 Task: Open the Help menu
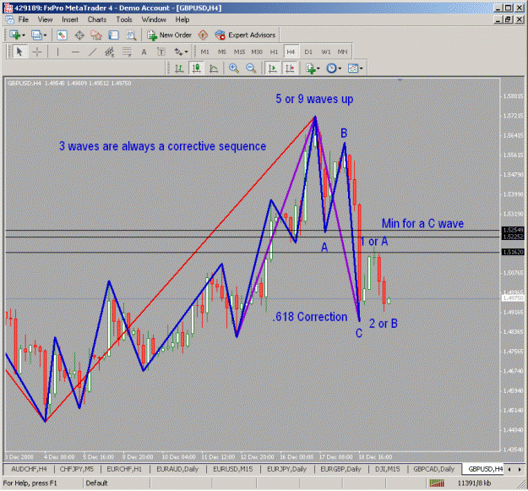click(x=182, y=19)
